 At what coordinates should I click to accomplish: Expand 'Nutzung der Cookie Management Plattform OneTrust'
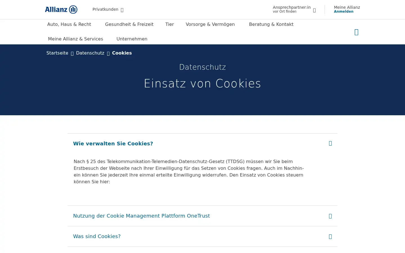click(x=202, y=216)
